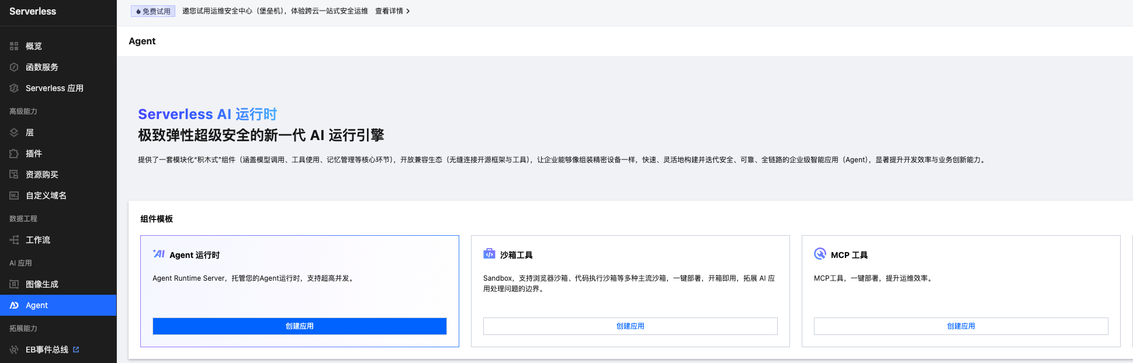Open the 查看详情 link in banner
Viewport: 1133px width, 363px height.
(x=389, y=11)
